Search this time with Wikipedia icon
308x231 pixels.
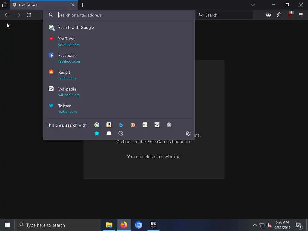157,125
